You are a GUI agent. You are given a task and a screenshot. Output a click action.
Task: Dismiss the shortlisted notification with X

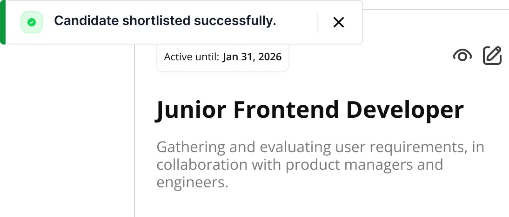[x=339, y=22]
